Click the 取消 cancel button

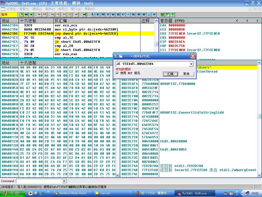(x=186, y=74)
